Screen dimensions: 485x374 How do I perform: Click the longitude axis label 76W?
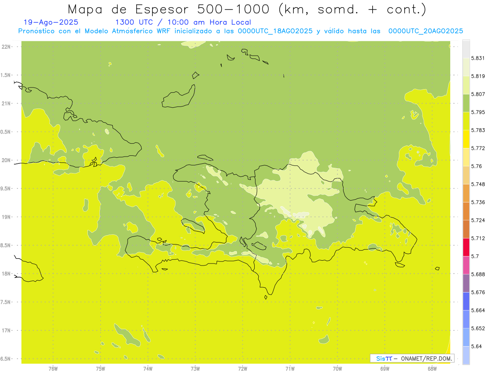pos(53,368)
